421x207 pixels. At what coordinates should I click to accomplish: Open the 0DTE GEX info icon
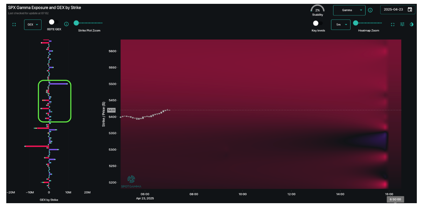pos(66,24)
